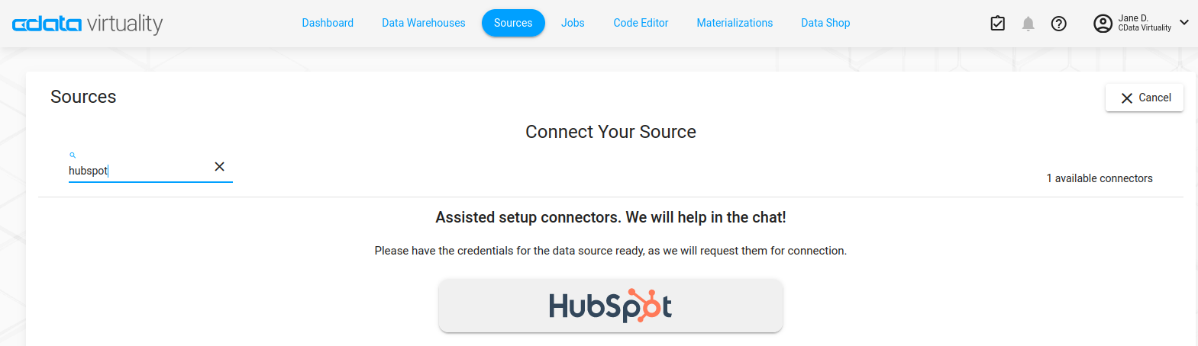Select the HubSpot connector card

(610, 306)
